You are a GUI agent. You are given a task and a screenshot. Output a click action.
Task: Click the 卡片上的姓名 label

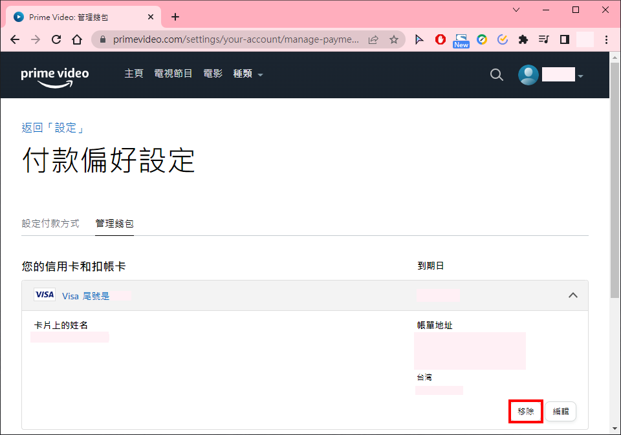[x=61, y=325]
